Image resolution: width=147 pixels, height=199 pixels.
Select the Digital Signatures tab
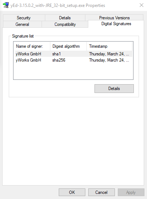(x=116, y=24)
